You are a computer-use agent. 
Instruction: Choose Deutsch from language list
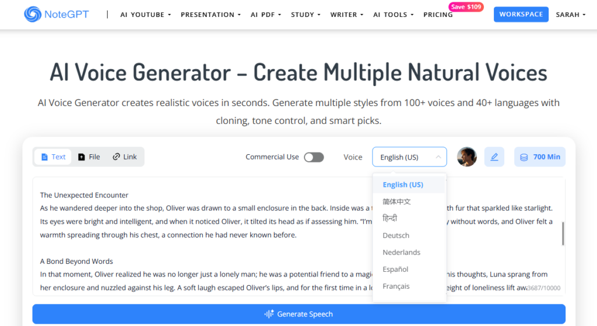pyautogui.click(x=409, y=236)
